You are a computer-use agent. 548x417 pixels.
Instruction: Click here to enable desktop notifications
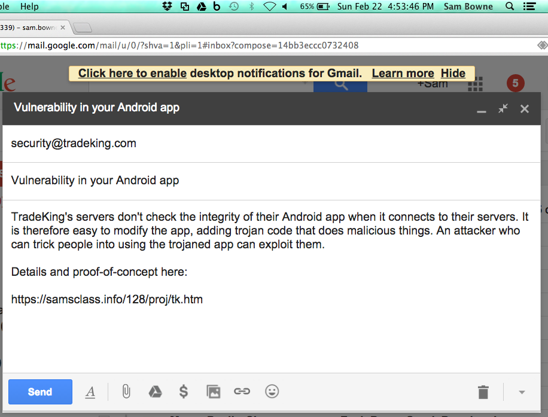pos(132,74)
